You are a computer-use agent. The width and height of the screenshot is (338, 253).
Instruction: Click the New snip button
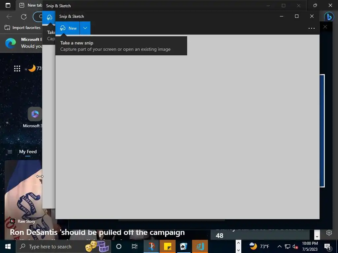[x=67, y=28]
